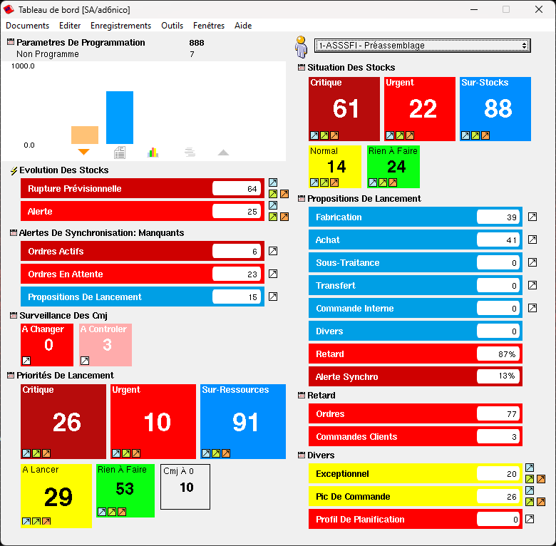The image size is (556, 546).
Task: Click the green arrow icon in Sur-Ressources tile
Action: (216, 453)
